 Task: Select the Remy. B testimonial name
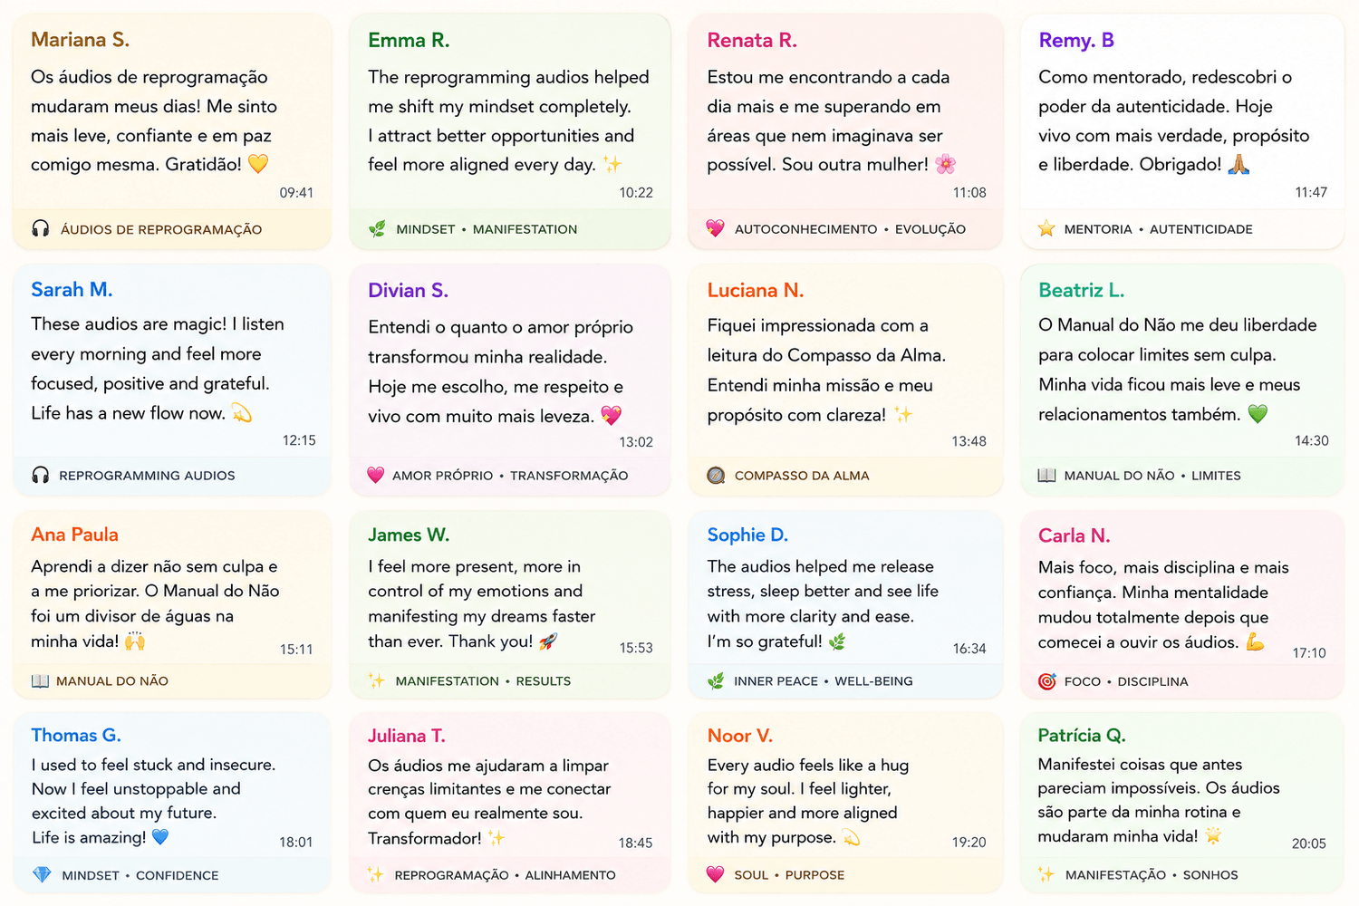1076,40
